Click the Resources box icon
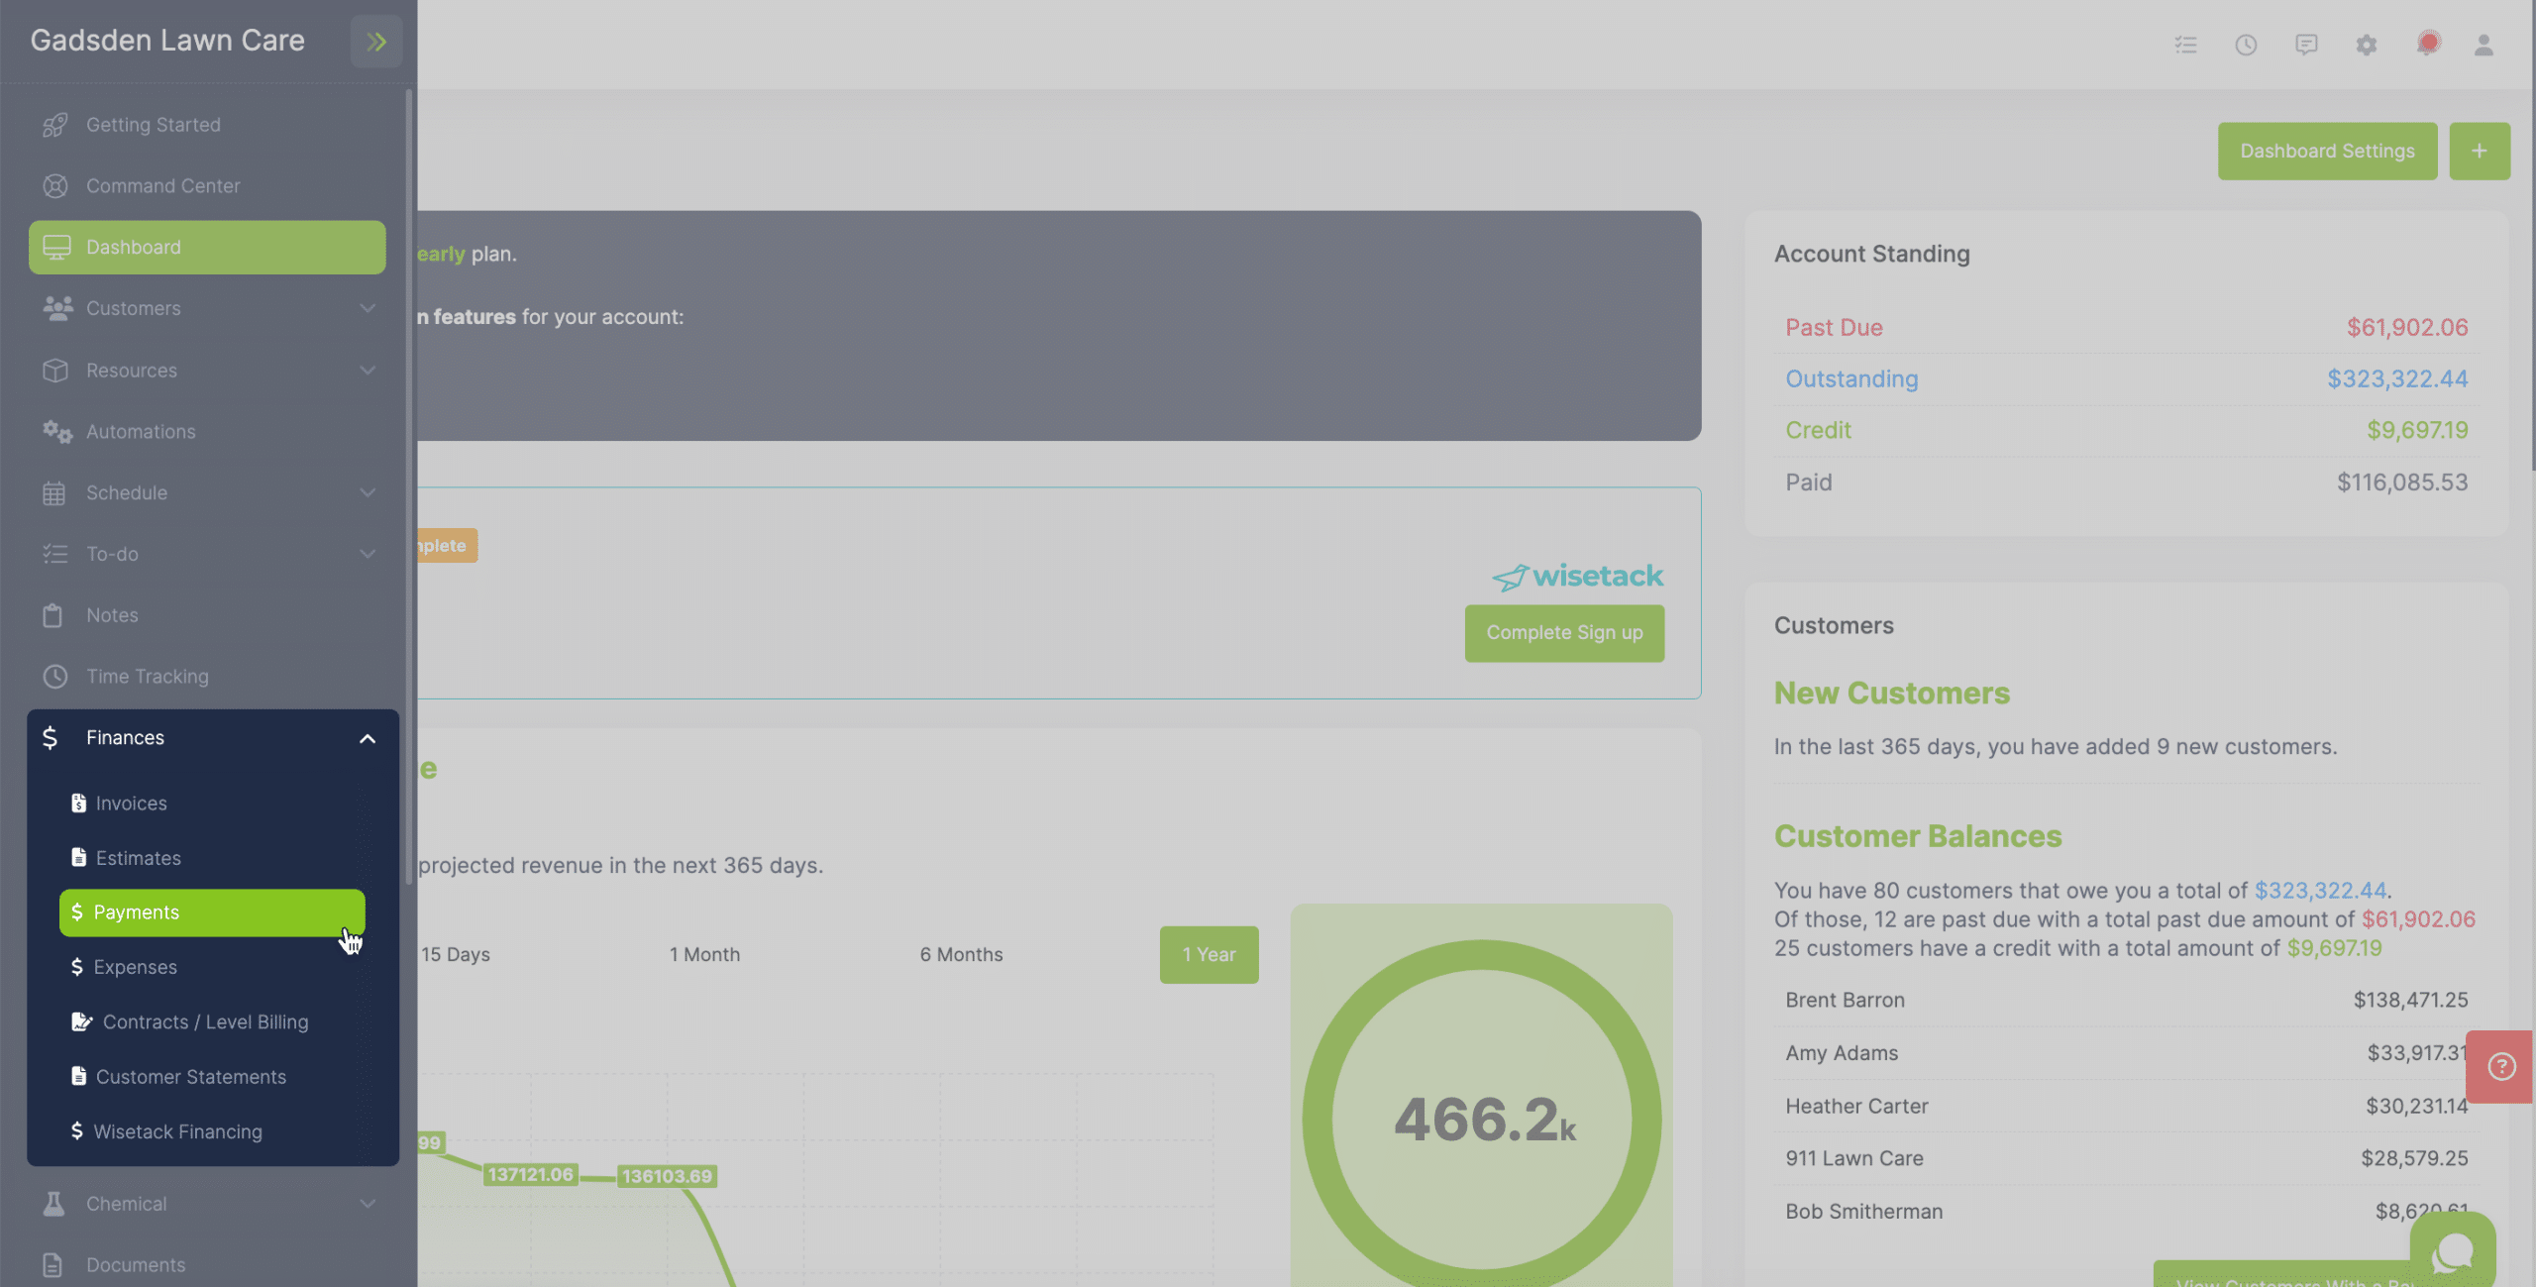The image size is (2536, 1287). [55, 371]
